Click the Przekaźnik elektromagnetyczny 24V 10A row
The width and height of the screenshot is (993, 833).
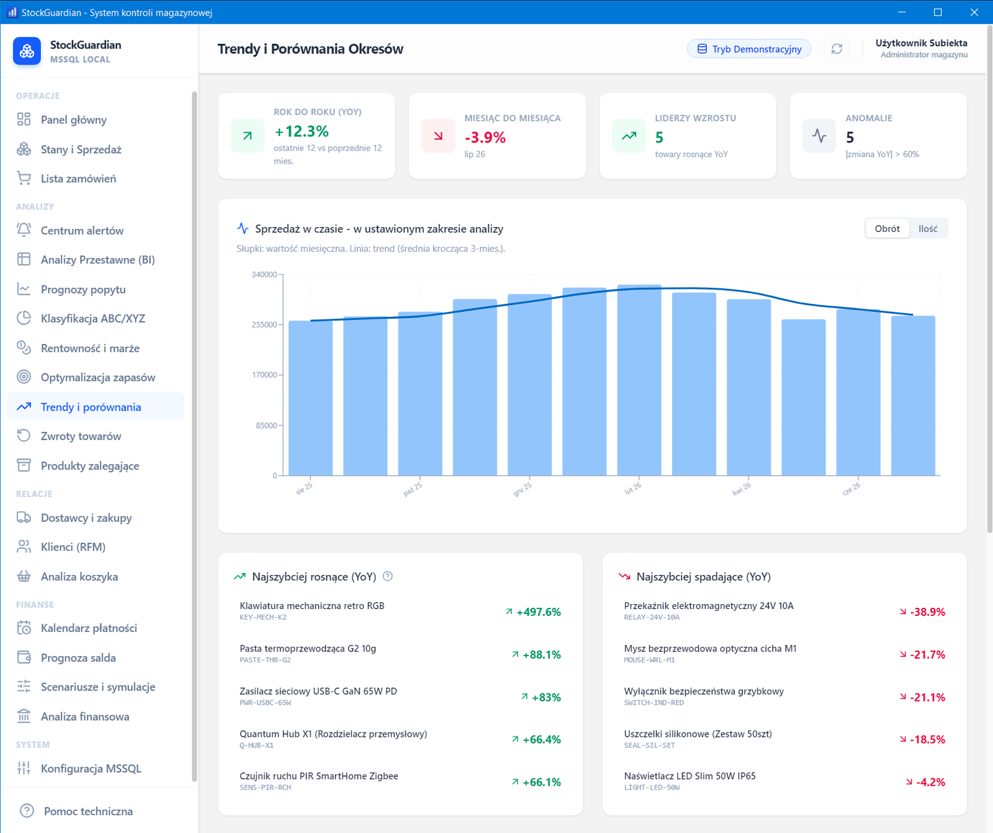(x=784, y=612)
